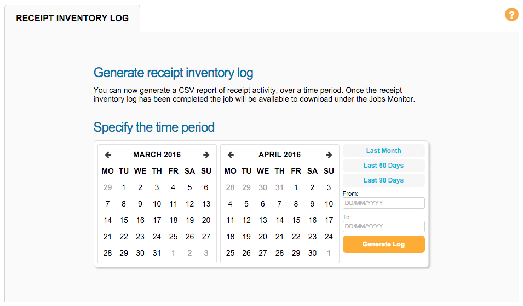523x306 pixels.
Task: Focus the To date input field
Action: pos(383,226)
